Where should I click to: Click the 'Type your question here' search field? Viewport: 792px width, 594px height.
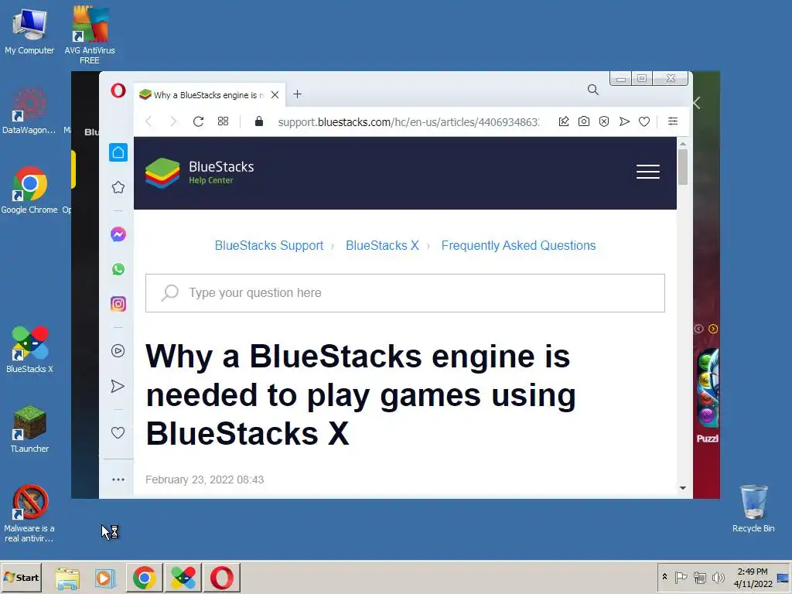pos(405,293)
